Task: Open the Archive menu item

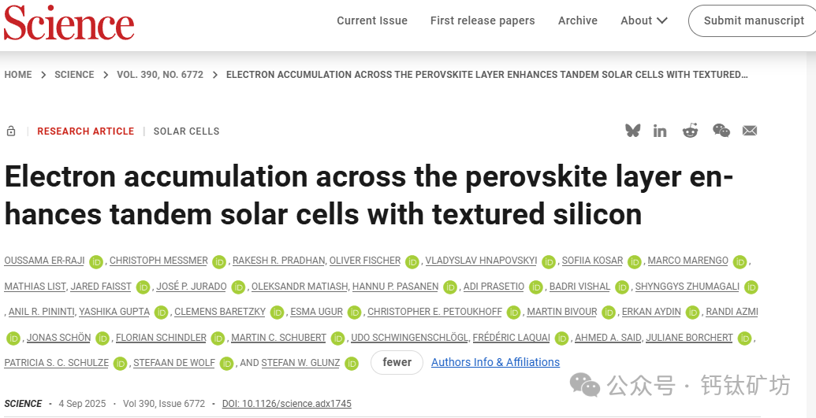Action: point(578,20)
